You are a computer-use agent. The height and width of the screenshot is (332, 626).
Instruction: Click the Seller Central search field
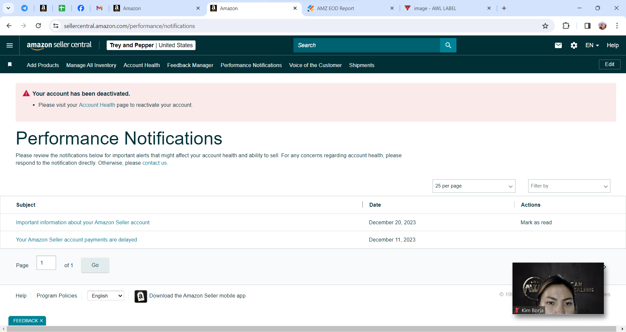tap(367, 45)
